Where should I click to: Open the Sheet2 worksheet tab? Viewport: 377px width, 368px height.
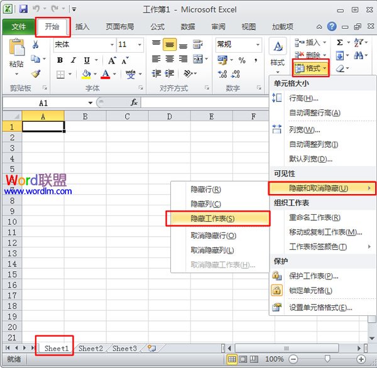pos(90,349)
